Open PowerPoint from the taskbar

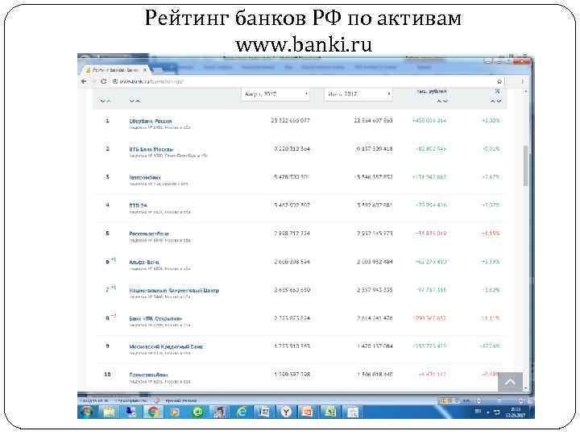pos(308,412)
